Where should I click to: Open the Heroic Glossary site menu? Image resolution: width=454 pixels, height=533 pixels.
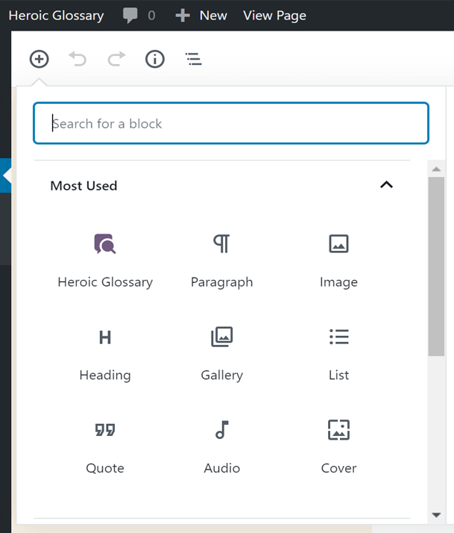tap(56, 15)
